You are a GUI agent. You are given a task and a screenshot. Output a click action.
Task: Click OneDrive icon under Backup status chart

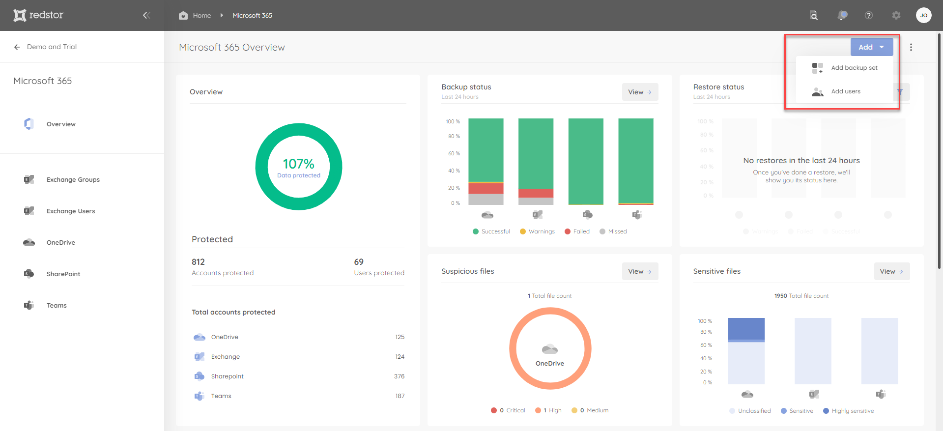point(487,215)
